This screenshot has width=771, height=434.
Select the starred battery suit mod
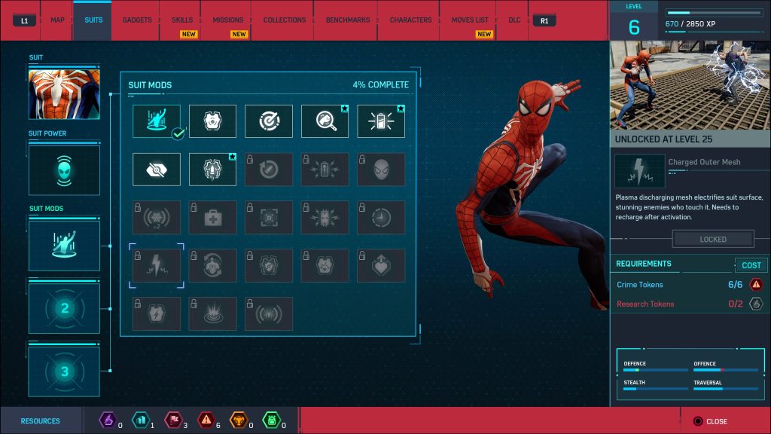[381, 121]
